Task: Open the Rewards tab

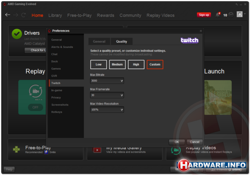Action: pyautogui.click(x=105, y=15)
